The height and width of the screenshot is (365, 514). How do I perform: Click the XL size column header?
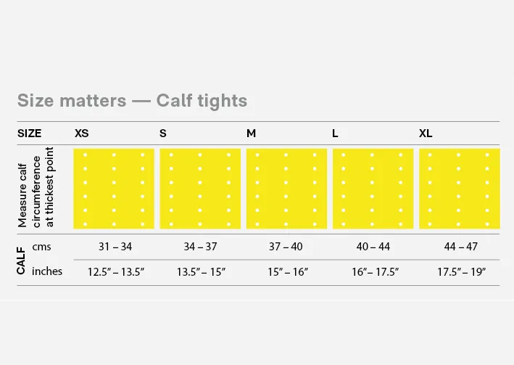[x=426, y=134]
